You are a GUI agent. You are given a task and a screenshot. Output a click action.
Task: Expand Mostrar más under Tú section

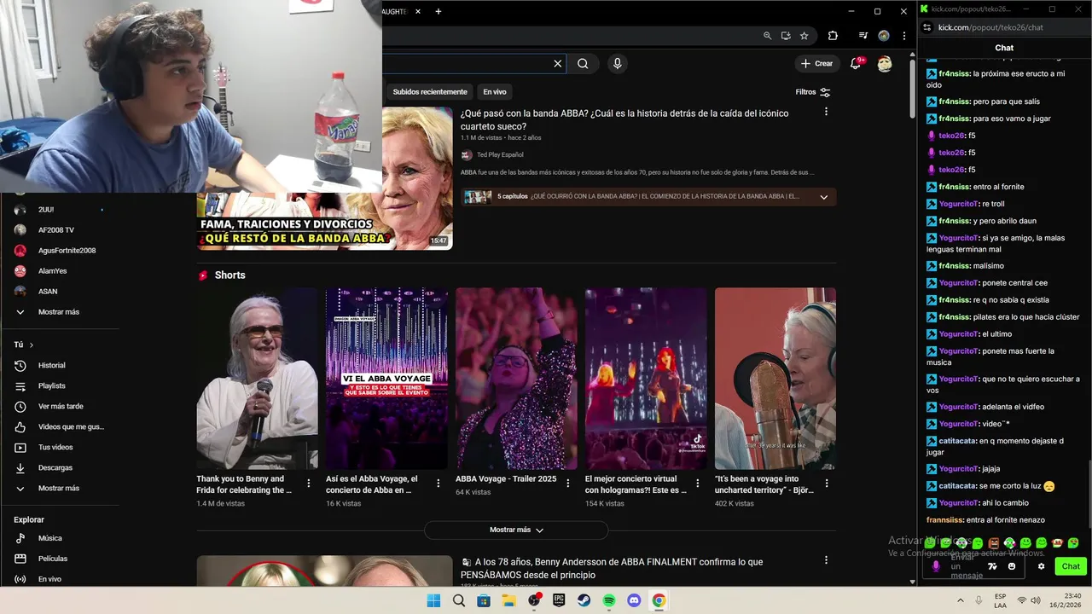click(60, 488)
